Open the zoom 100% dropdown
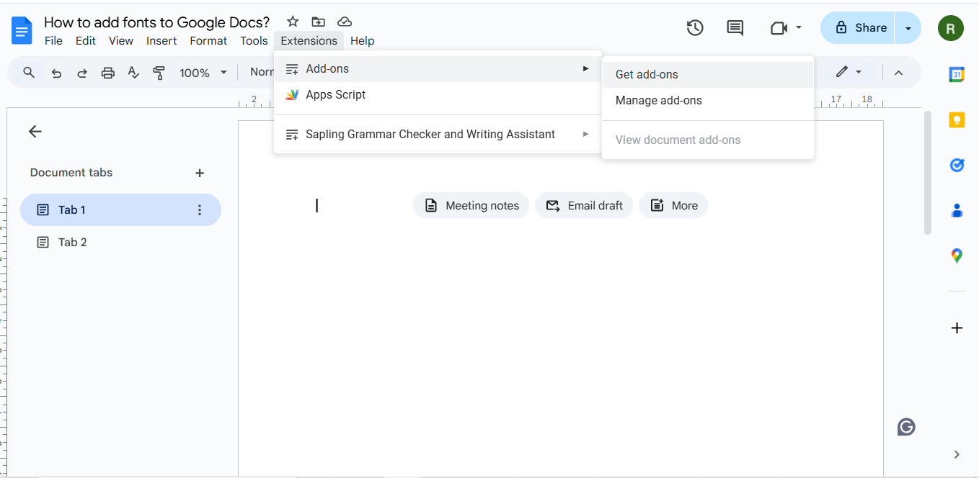Viewport: 979px width, 478px height. click(x=203, y=73)
